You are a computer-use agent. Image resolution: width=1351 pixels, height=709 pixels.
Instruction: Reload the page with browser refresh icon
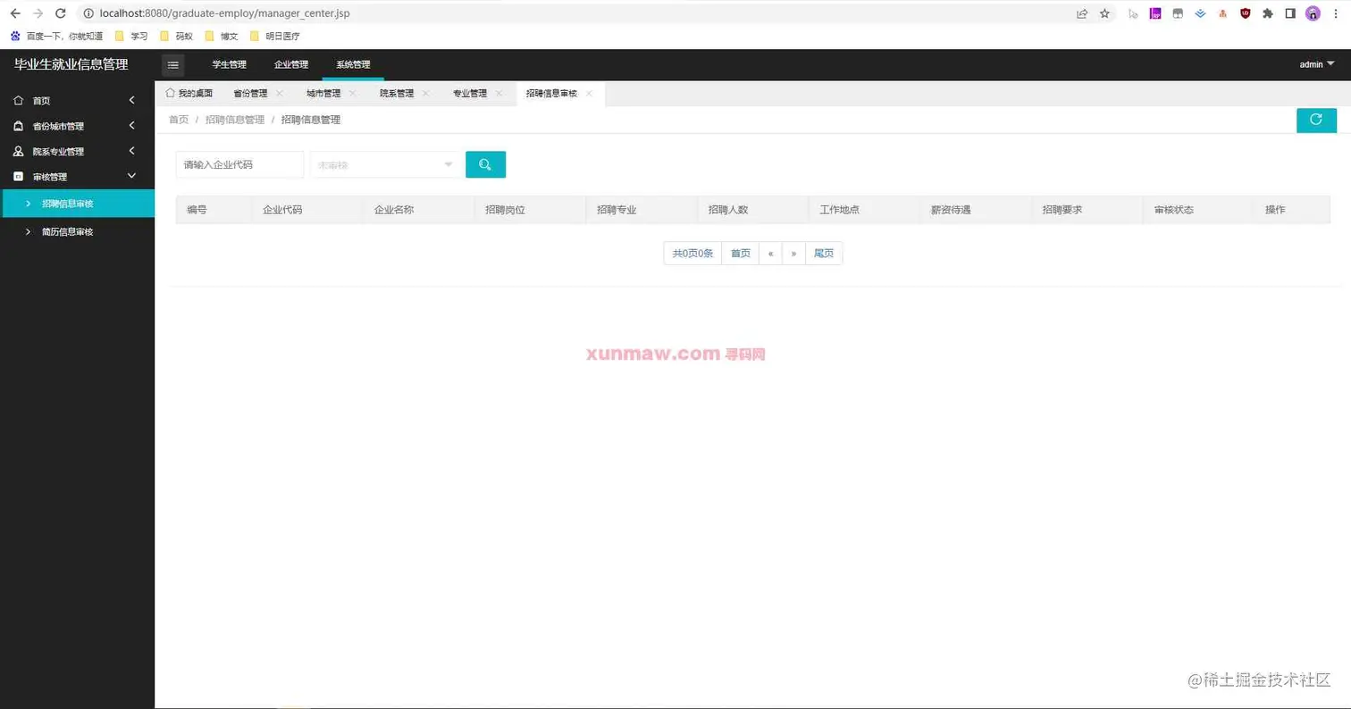coord(60,13)
